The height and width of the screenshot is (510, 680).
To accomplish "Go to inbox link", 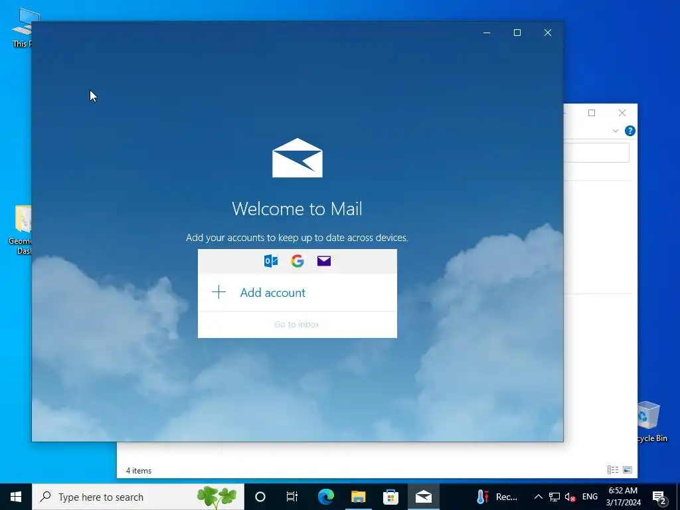I will (x=297, y=324).
